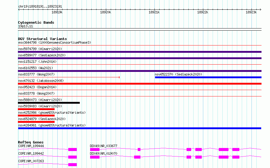
Task: Click the nsv952423 (Dogan2014) label
Action: pos(37,87)
